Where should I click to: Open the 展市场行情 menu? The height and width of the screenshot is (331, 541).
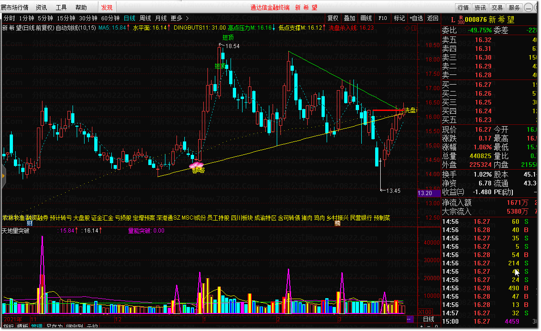tap(14, 7)
